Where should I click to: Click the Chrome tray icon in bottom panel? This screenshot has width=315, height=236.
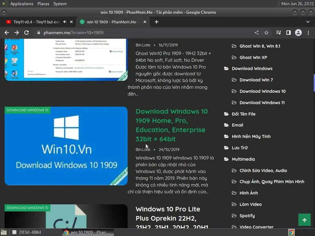[x=291, y=232]
